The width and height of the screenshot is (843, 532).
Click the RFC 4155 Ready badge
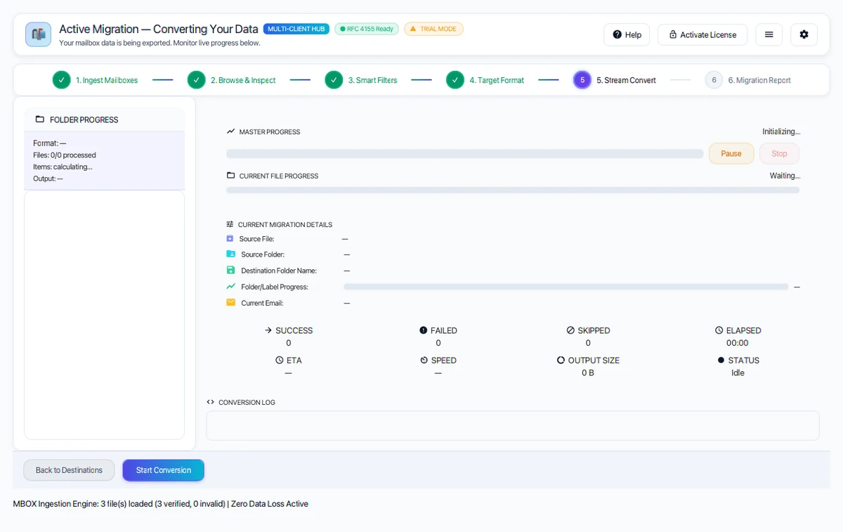click(367, 29)
